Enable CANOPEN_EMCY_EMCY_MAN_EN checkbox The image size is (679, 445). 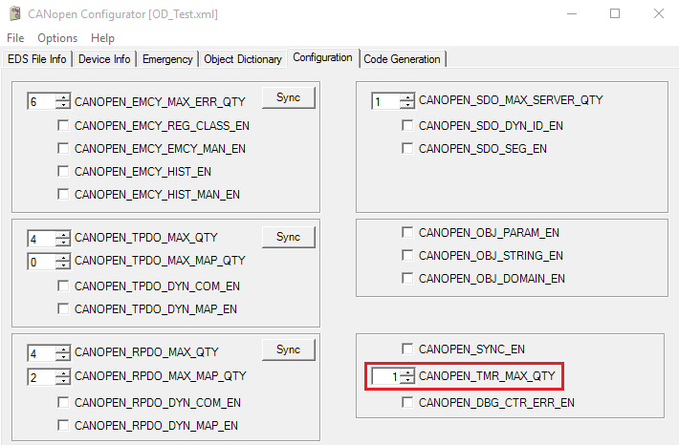[x=63, y=148]
